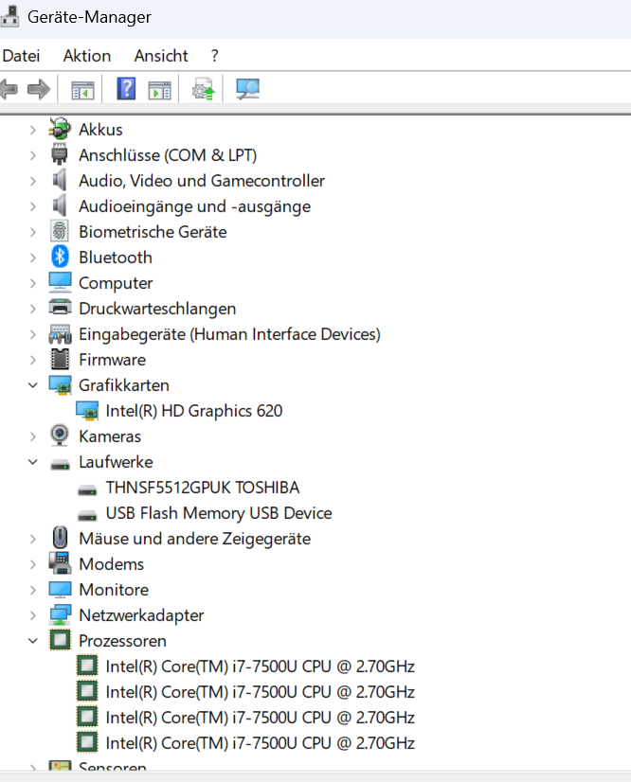Click the Biometrische Geräte fingerprint icon
Viewport: 631px width, 782px height.
pos(60,231)
